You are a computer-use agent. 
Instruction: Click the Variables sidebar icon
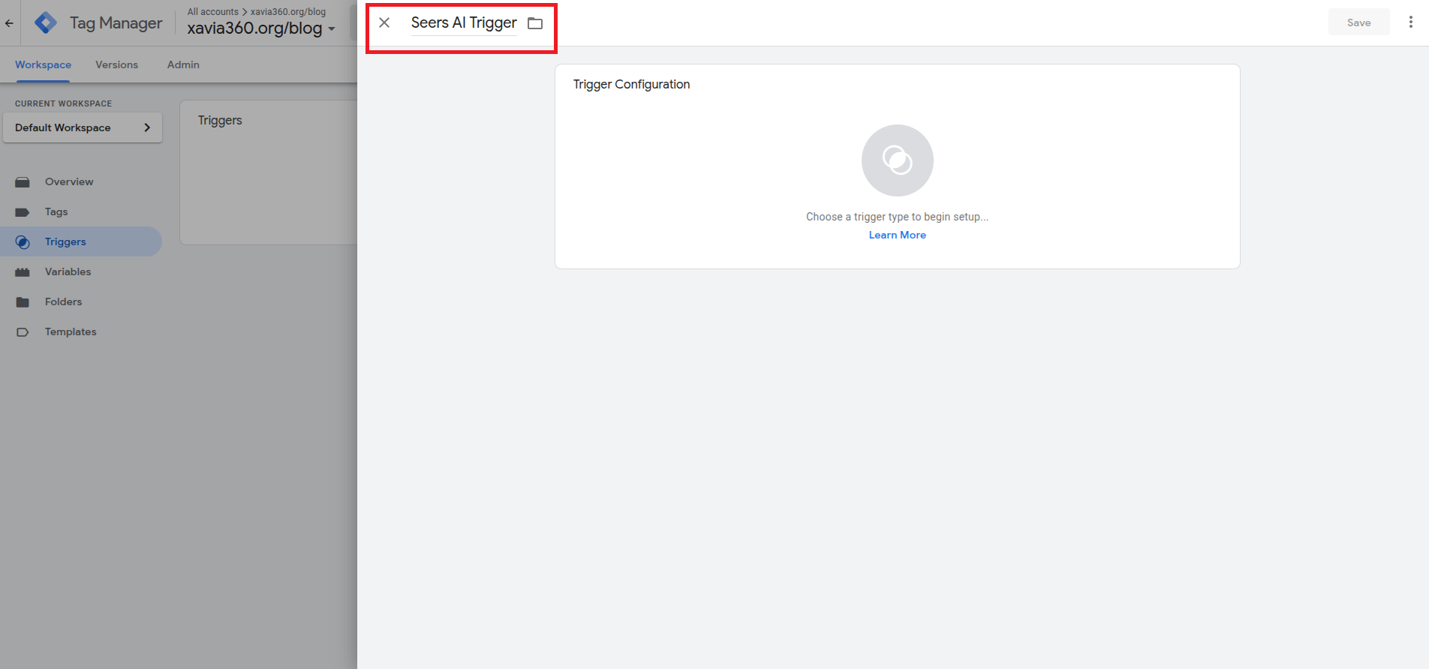[x=23, y=272]
